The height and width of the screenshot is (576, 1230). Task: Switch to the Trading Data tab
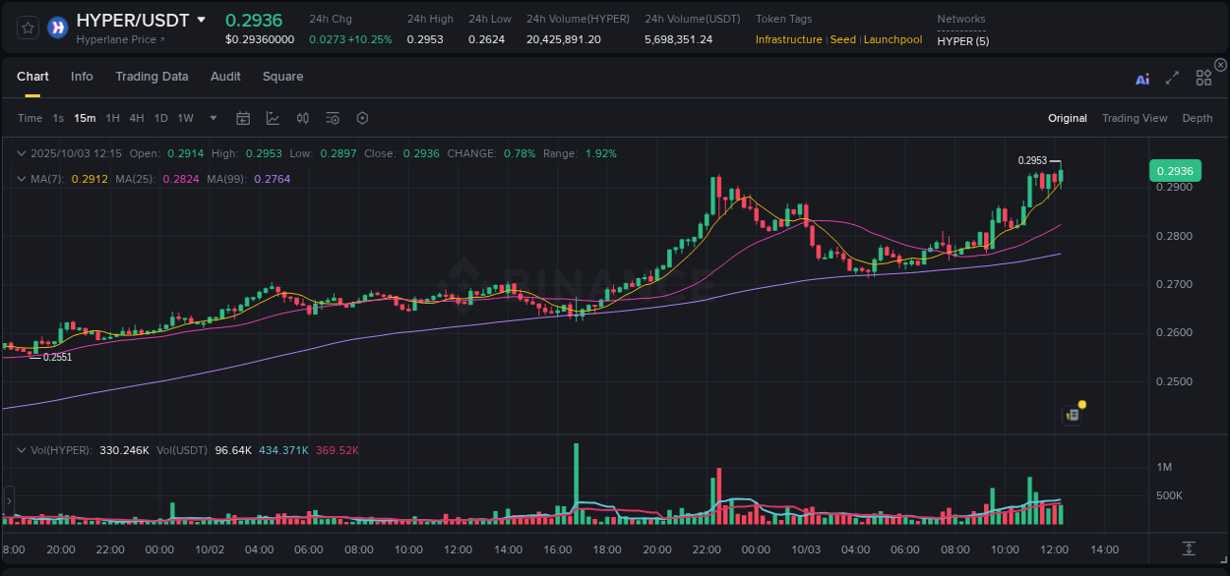(x=152, y=76)
